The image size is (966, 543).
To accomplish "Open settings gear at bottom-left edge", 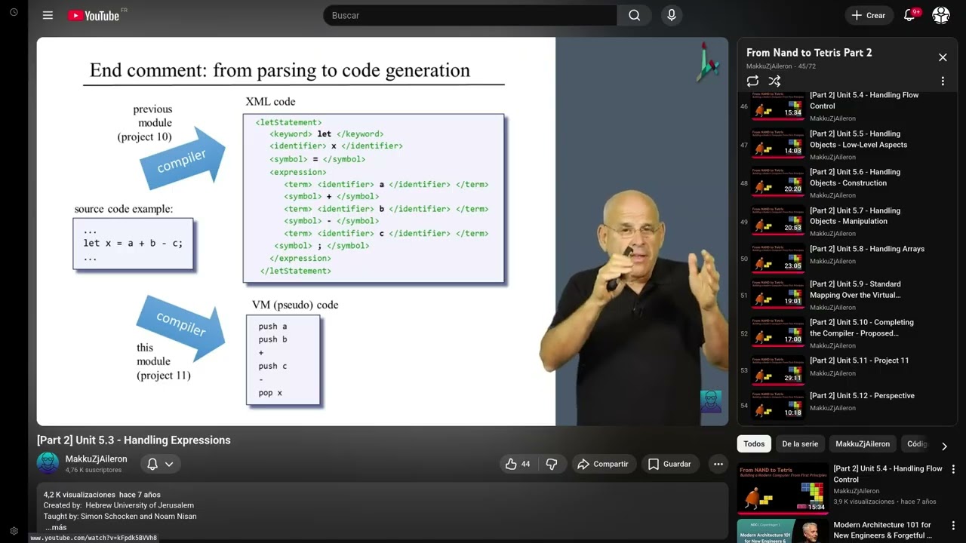I will (x=14, y=531).
